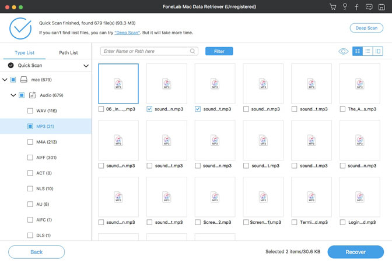Expand the Quick Scan dropdown chevron
The height and width of the screenshot is (264, 392).
(86, 66)
